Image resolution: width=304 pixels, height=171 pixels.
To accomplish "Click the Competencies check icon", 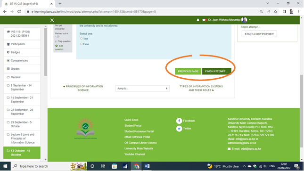I will pyautogui.click(x=8, y=60).
